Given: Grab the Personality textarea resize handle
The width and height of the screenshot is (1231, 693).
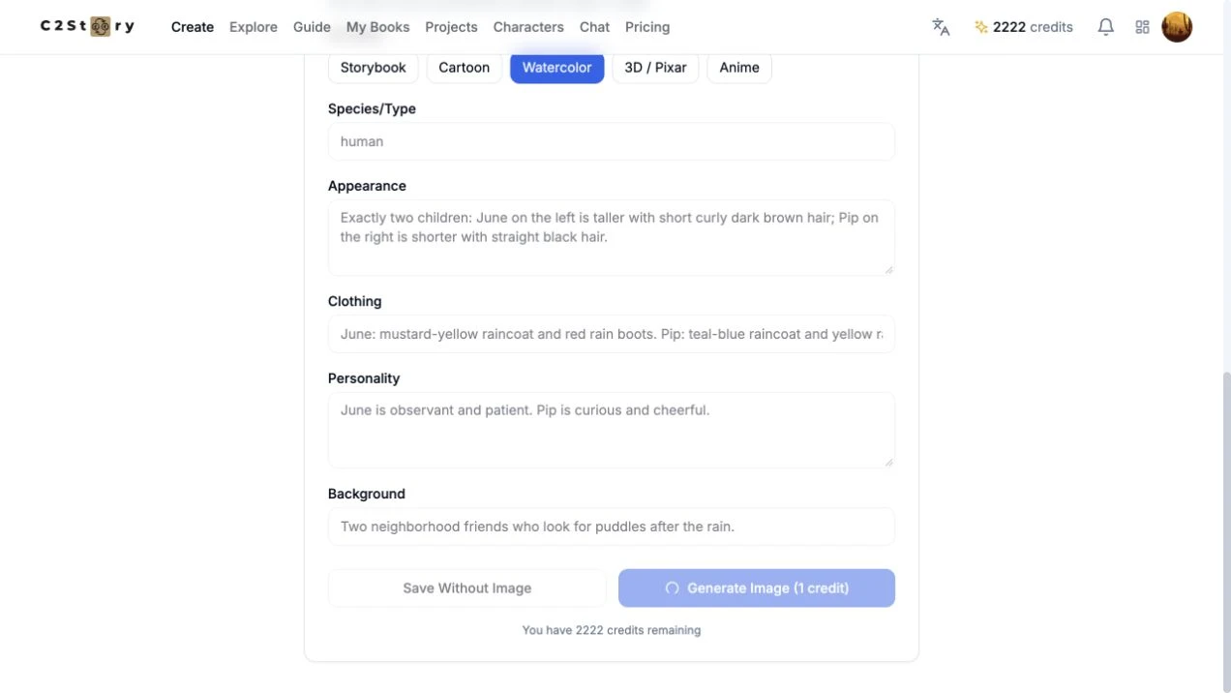Looking at the screenshot, I should click(x=888, y=462).
